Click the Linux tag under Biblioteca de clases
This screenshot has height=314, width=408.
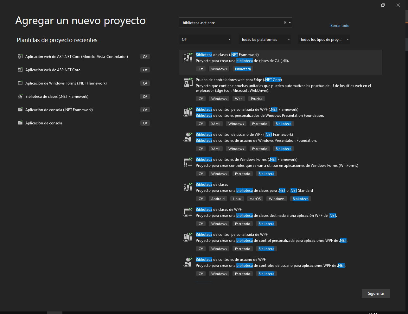click(x=237, y=199)
